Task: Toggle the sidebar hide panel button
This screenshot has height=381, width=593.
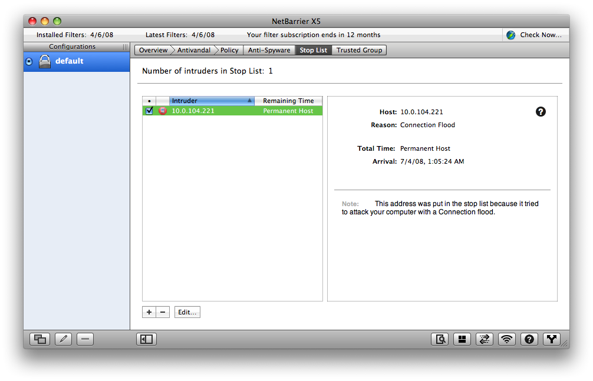Action: 146,339
